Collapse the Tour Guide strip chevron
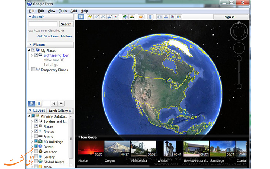 point(78,137)
